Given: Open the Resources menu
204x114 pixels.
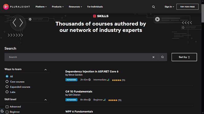Looking at the screenshot, I should click(x=75, y=7).
